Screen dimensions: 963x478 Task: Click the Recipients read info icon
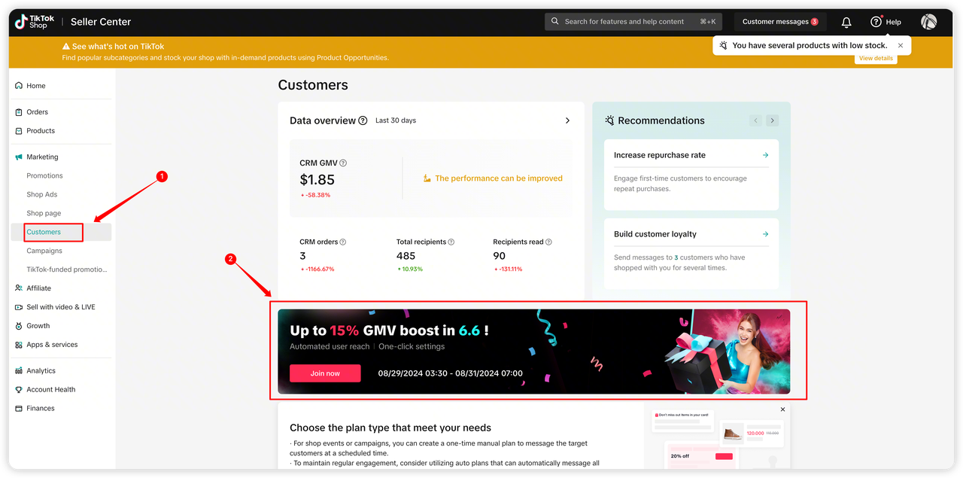click(548, 242)
